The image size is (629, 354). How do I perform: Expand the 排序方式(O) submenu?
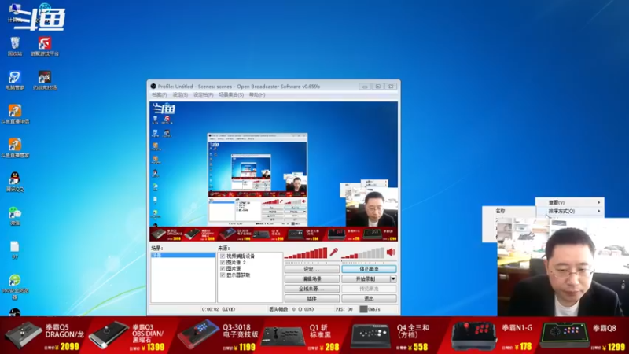click(569, 211)
